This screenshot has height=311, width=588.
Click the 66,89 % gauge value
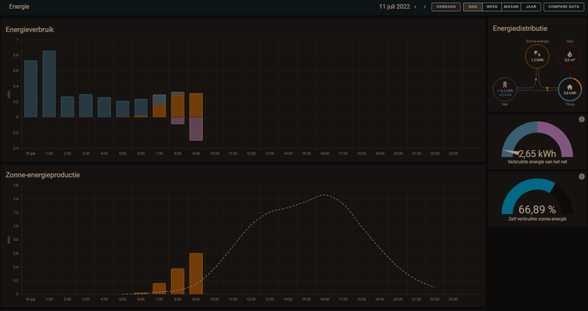click(537, 210)
